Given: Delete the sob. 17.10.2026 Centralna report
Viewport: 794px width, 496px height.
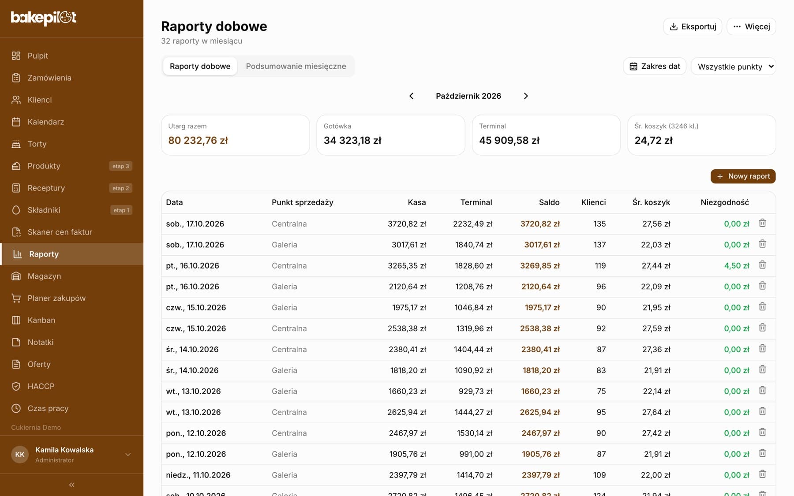Looking at the screenshot, I should coord(762,223).
